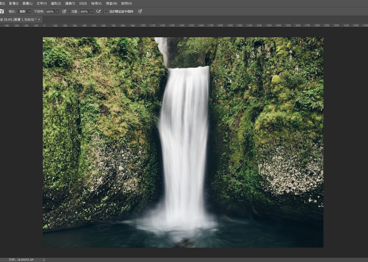Expand the 流量 flow slider arrow
Viewport: 368px width, 262px height.
point(91,12)
